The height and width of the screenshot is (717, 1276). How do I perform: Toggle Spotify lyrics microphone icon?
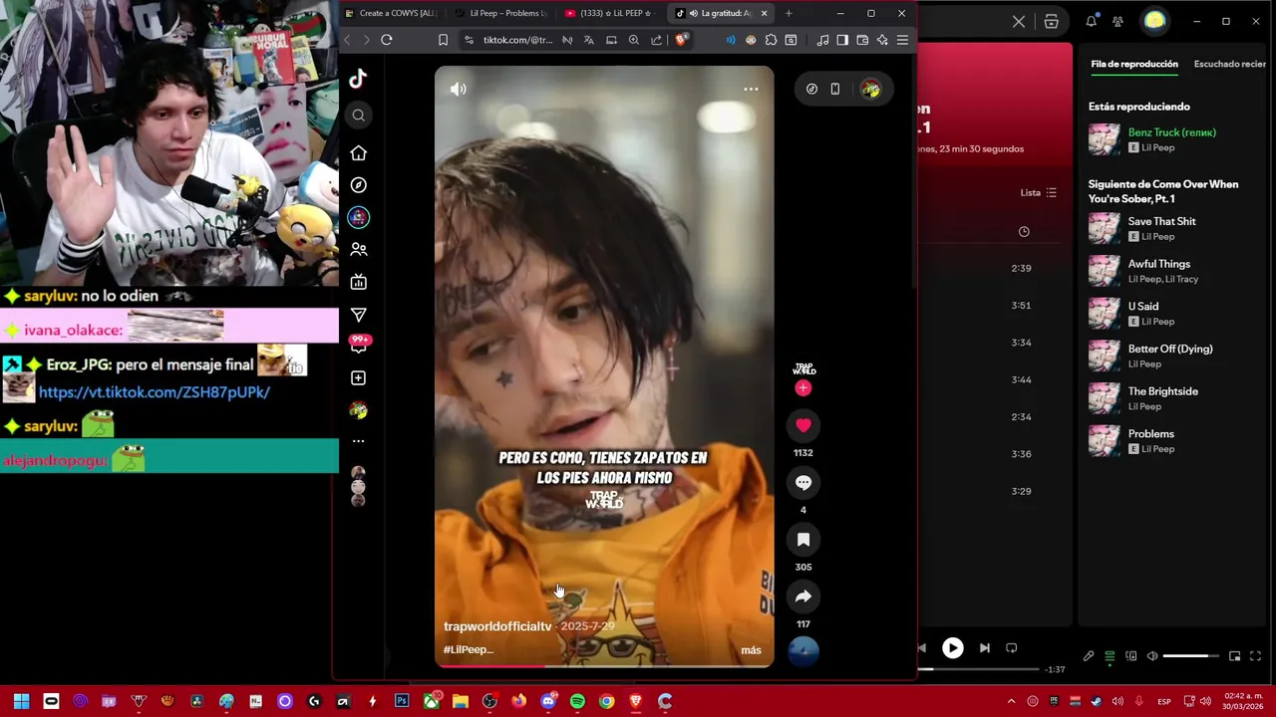pos(1089,656)
